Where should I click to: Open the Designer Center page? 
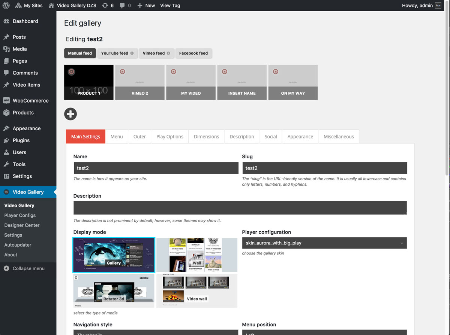[22, 225]
